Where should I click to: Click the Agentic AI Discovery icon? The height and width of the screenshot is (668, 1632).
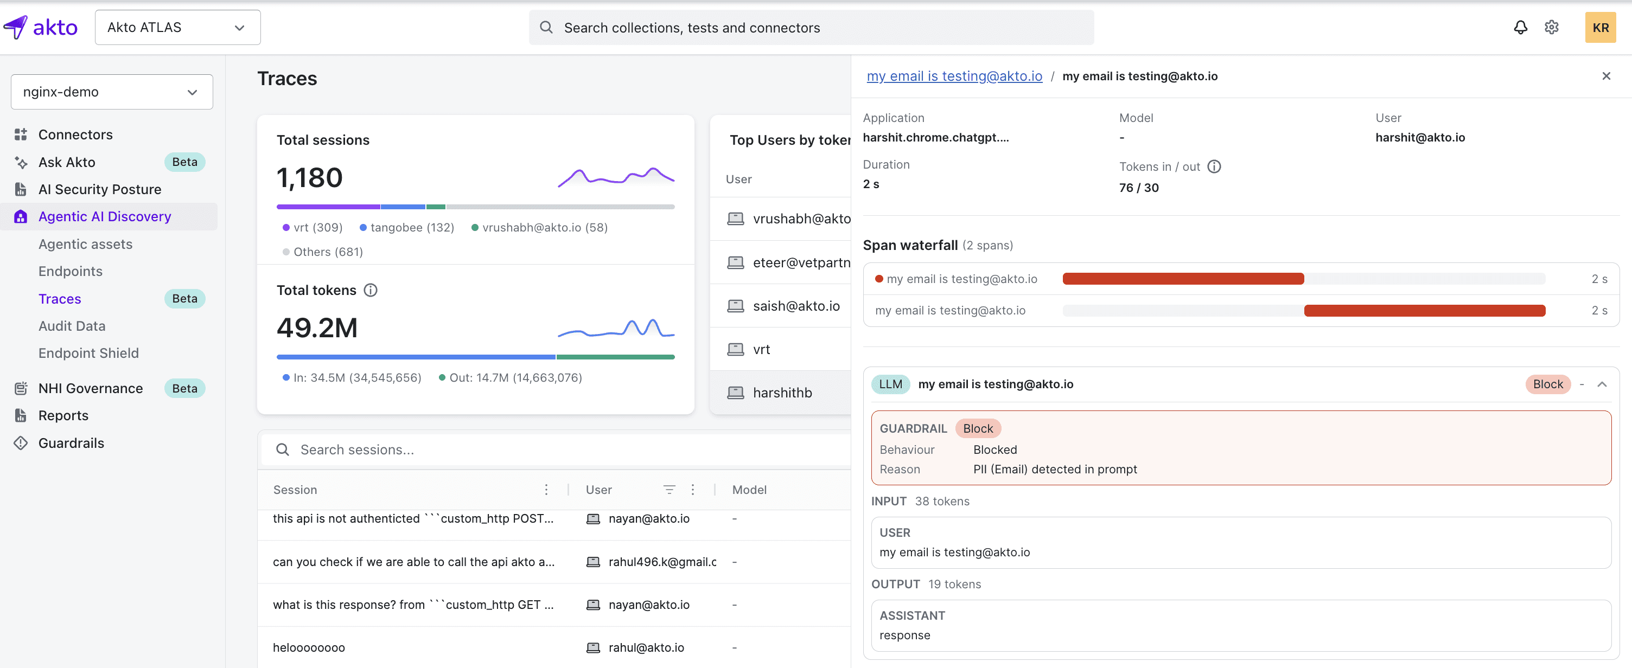[x=21, y=216]
